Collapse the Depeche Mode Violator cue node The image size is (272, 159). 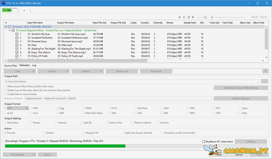10,30
